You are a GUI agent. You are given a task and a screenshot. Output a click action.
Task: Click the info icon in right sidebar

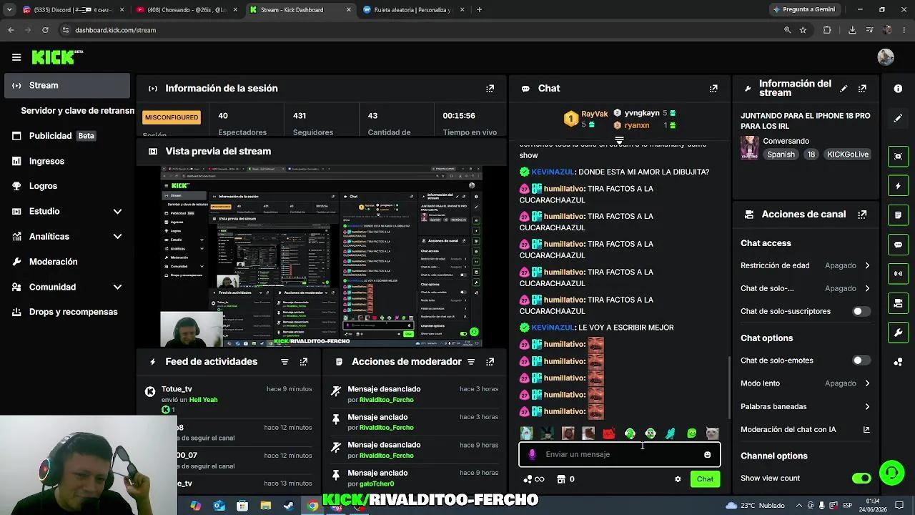[898, 89]
